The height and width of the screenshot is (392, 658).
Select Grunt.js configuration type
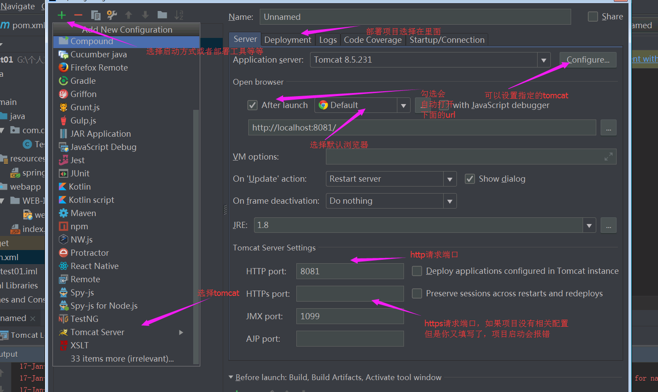126,107
